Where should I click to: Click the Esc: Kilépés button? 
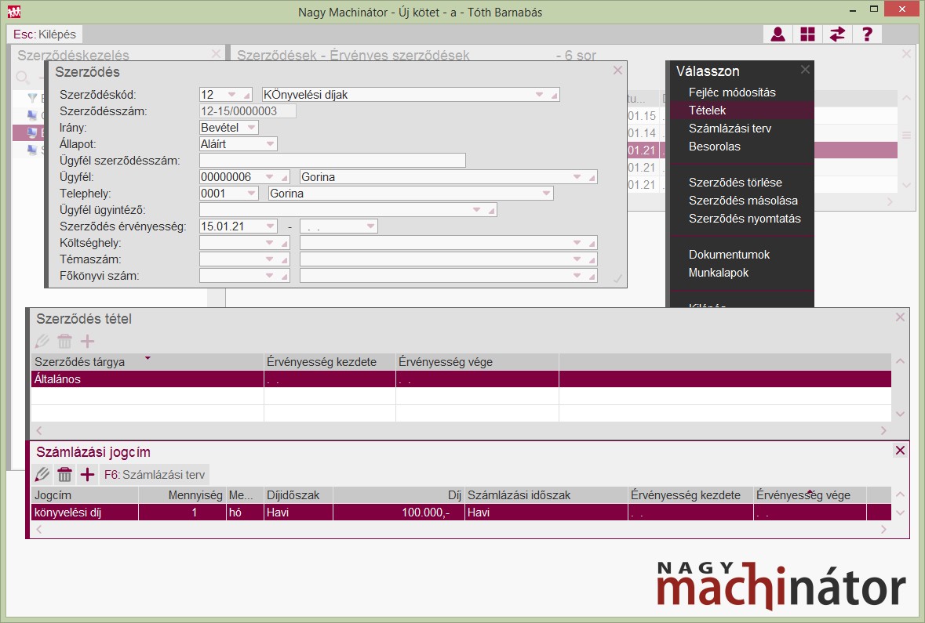(x=45, y=34)
